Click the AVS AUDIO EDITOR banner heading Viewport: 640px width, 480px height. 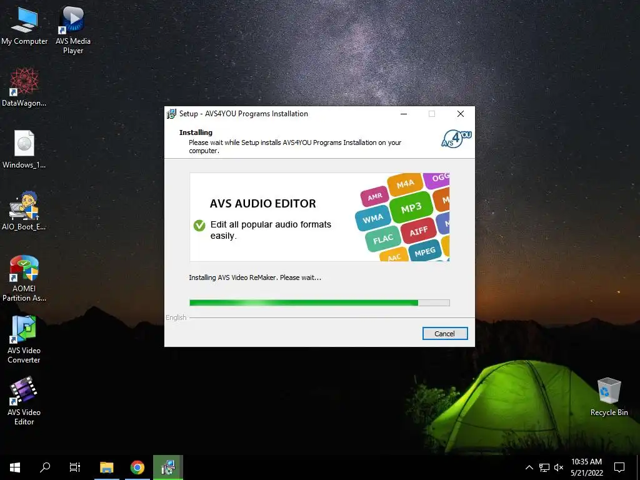click(263, 204)
